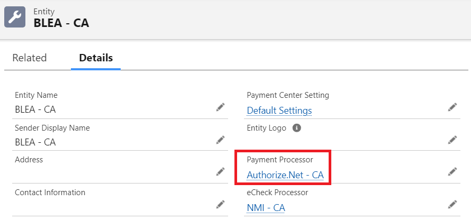Click the empty Address field area
Image resolution: width=471 pixels, height=220 pixels.
pyautogui.click(x=106, y=172)
